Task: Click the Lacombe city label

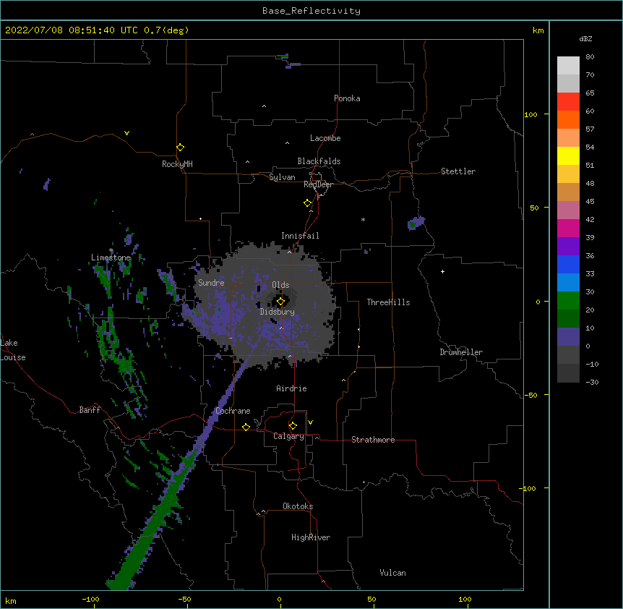Action: click(x=325, y=138)
